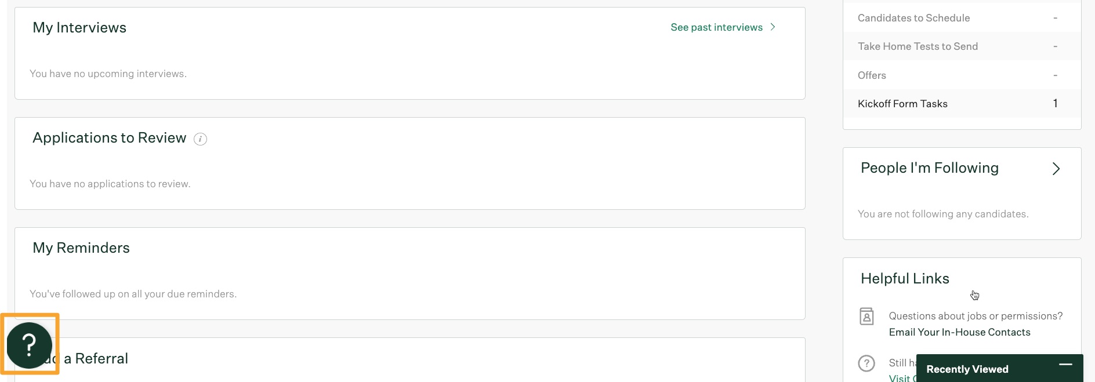
Task: Click the Referral section heading
Action: pyautogui.click(x=96, y=358)
